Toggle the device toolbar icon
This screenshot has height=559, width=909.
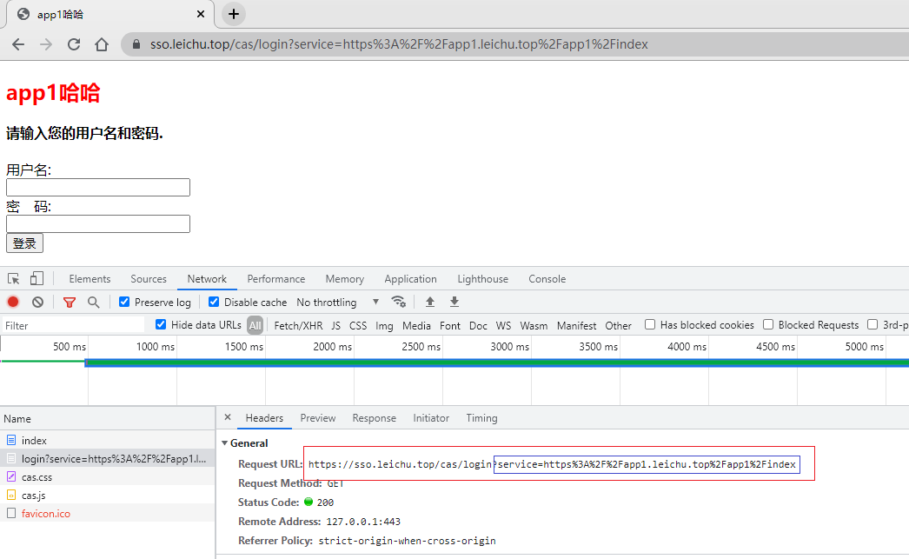tap(36, 279)
